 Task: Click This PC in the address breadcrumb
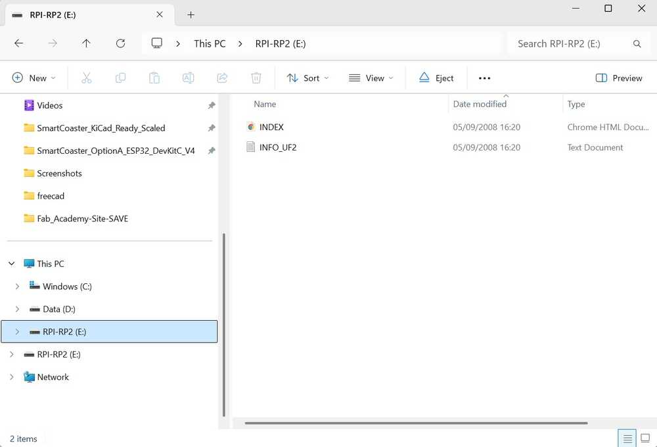210,43
